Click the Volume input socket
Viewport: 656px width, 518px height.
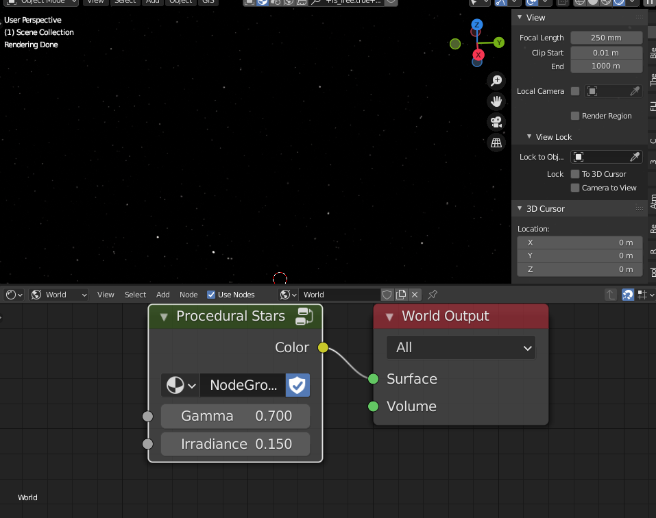point(373,406)
